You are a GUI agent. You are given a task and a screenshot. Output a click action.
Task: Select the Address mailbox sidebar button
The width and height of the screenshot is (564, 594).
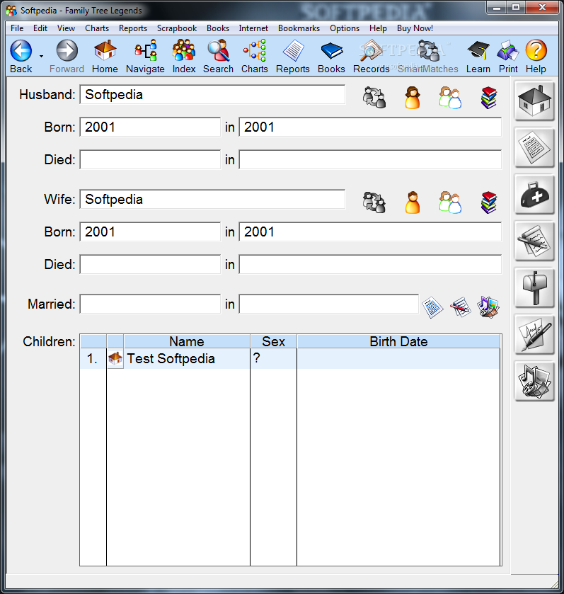(534, 288)
